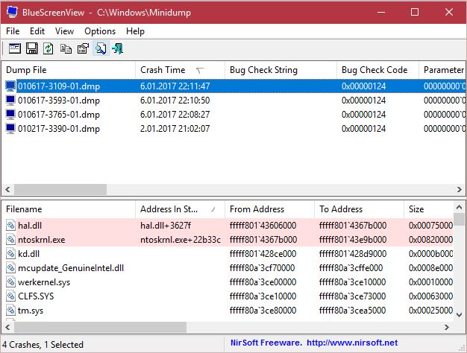
Task: Click the Find toolbar icon
Action: pyautogui.click(x=101, y=48)
